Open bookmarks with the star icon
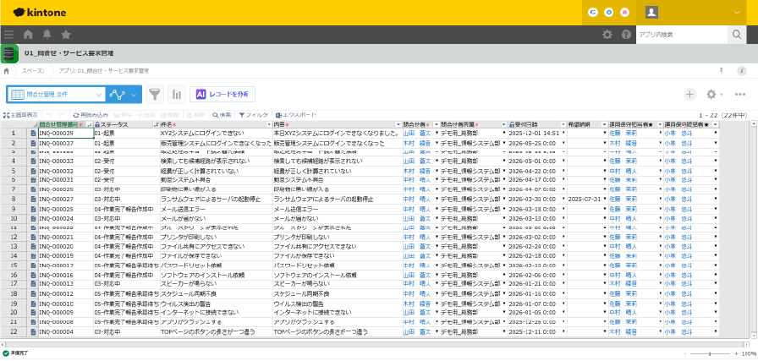 click(x=66, y=35)
